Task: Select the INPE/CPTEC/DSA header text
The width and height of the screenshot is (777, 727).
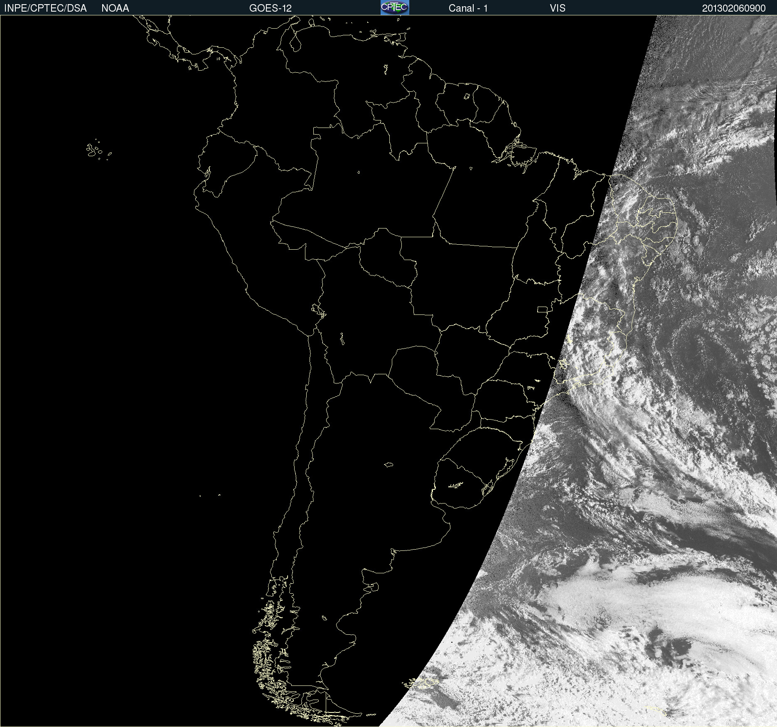Action: [45, 8]
